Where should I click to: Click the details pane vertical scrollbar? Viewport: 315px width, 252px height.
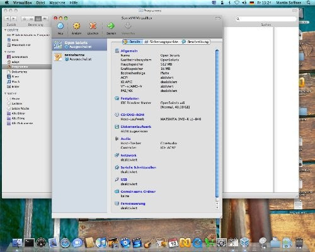tap(217, 124)
